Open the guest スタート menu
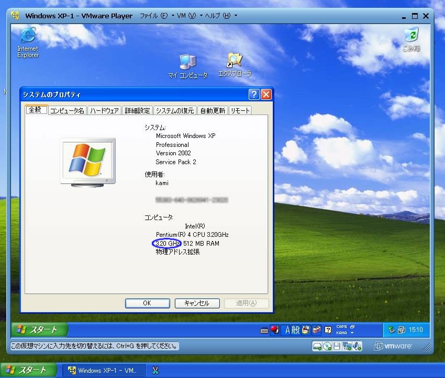Viewport: 445px width, 378px height. pyautogui.click(x=39, y=329)
